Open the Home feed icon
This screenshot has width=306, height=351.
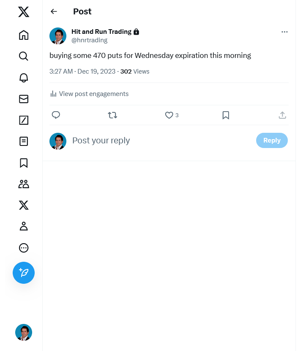click(x=24, y=35)
